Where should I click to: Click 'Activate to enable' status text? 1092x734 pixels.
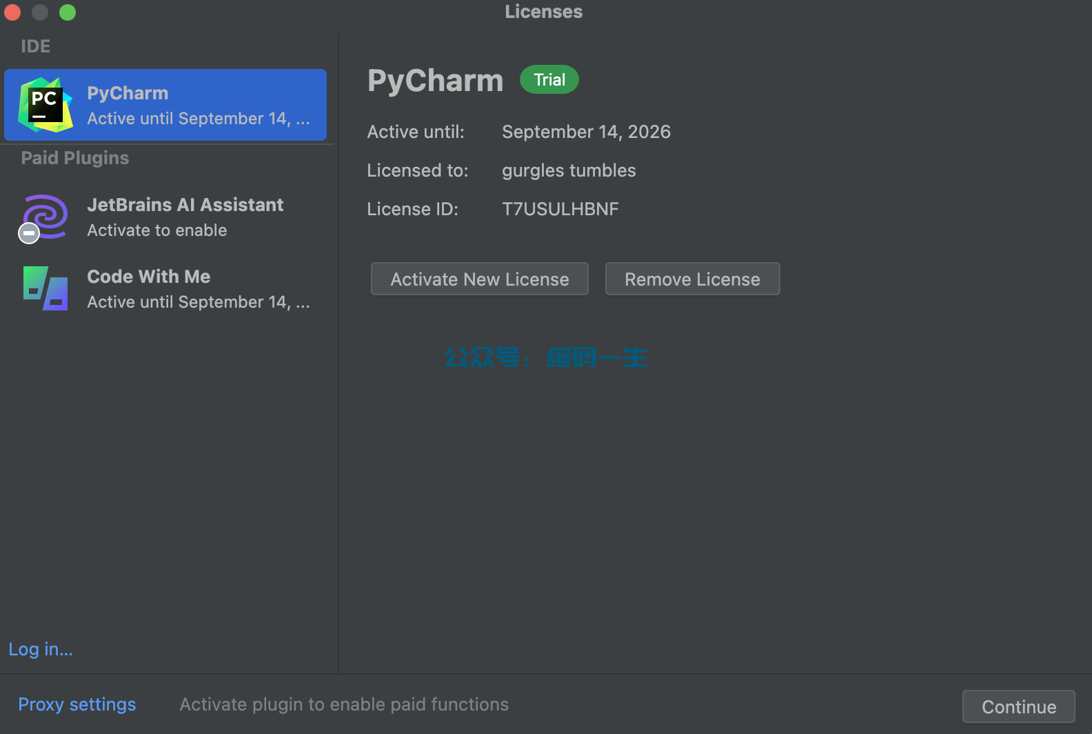[157, 230]
